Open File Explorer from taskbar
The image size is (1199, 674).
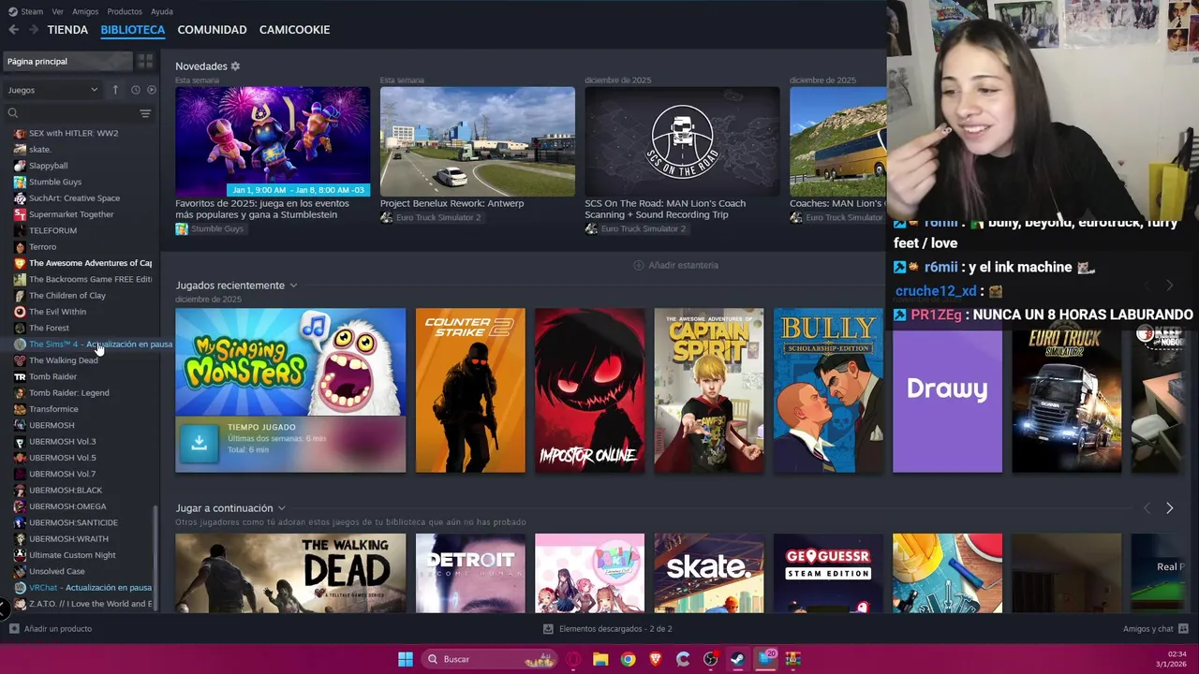pyautogui.click(x=600, y=659)
